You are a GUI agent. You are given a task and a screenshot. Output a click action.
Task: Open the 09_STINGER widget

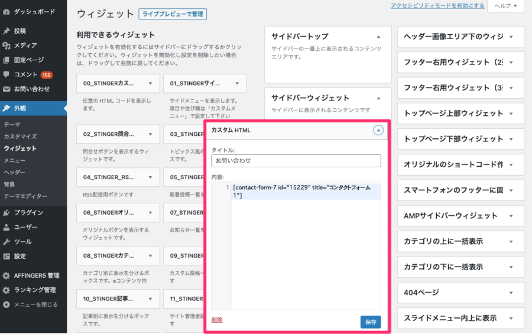(184, 255)
